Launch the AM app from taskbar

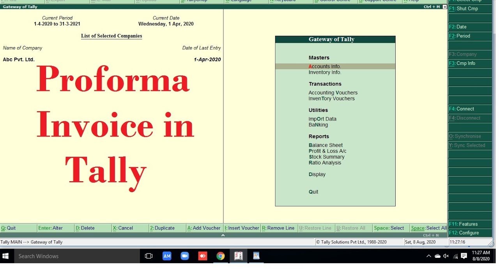coord(167,256)
